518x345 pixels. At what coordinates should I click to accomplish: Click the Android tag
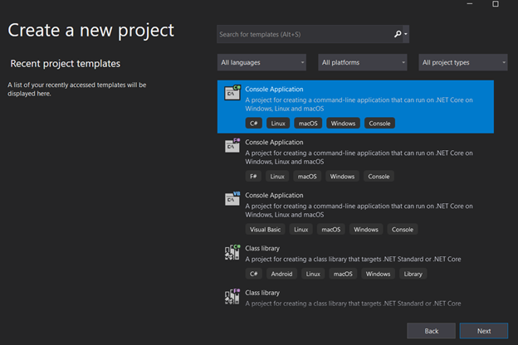(x=281, y=274)
